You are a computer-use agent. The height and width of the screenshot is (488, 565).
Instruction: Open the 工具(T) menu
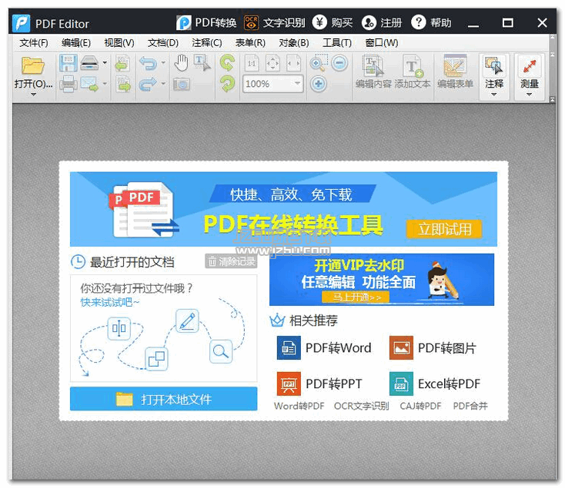pos(337,43)
